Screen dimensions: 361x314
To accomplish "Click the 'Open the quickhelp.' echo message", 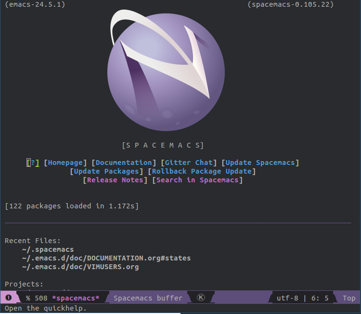I will click(x=45, y=309).
